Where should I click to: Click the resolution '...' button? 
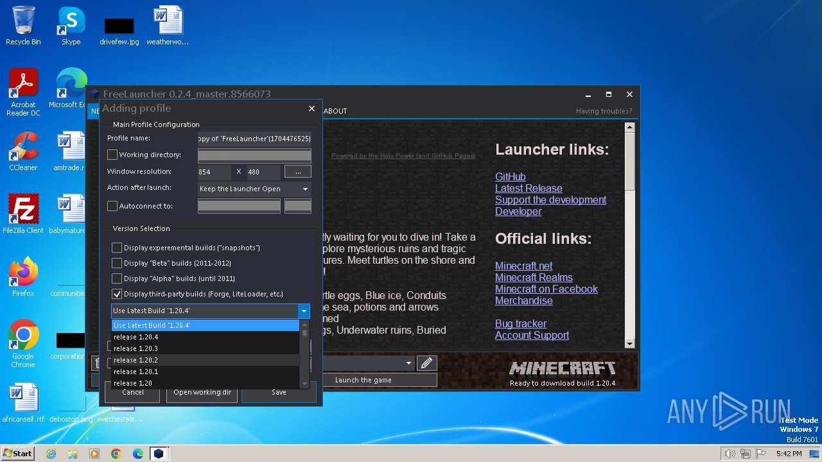(x=298, y=171)
